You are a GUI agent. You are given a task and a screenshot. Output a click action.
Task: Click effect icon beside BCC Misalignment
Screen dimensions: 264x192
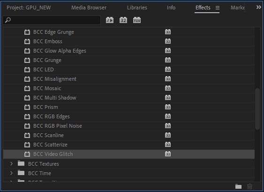point(27,79)
